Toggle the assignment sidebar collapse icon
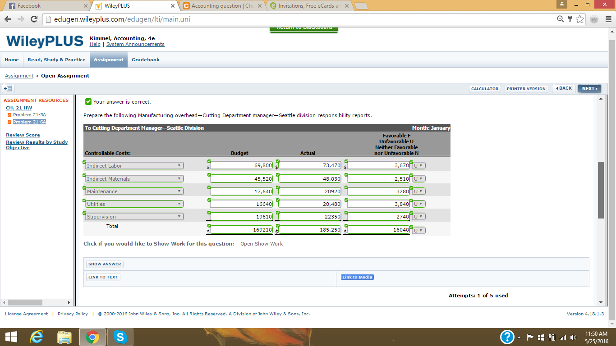Screen dimensions: 616x346 [x=8, y=89]
